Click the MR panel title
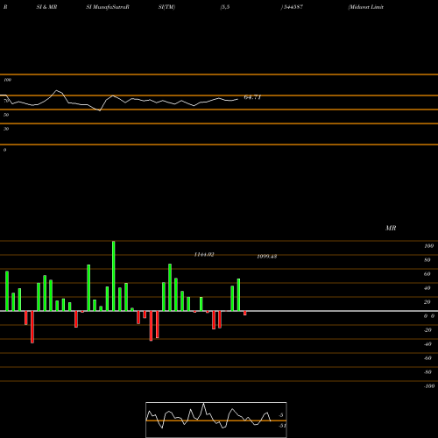Viewport: 438px width, 438px height. (x=391, y=228)
